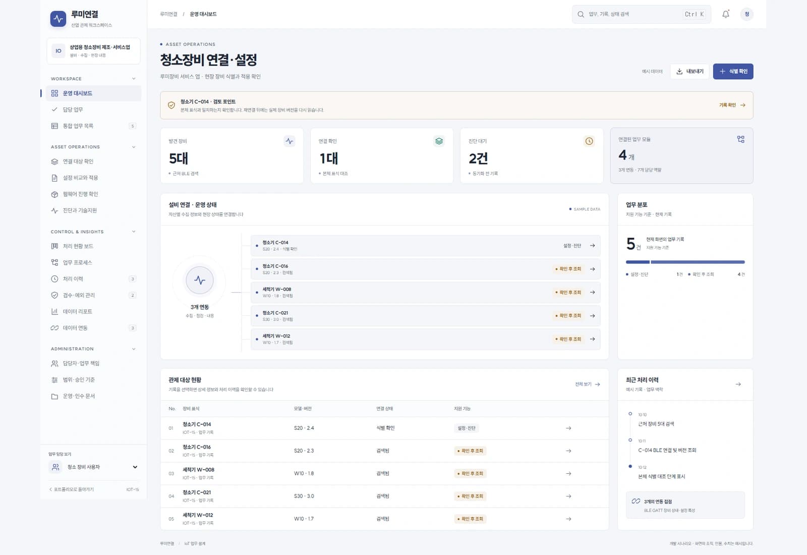This screenshot has width=807, height=555.
Task: Open 처리 현황 보드
Action: tap(94, 246)
